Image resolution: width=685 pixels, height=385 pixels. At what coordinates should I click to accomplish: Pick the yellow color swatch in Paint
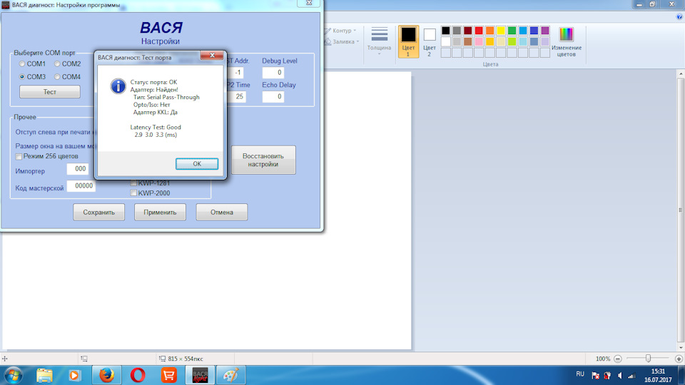coord(501,31)
